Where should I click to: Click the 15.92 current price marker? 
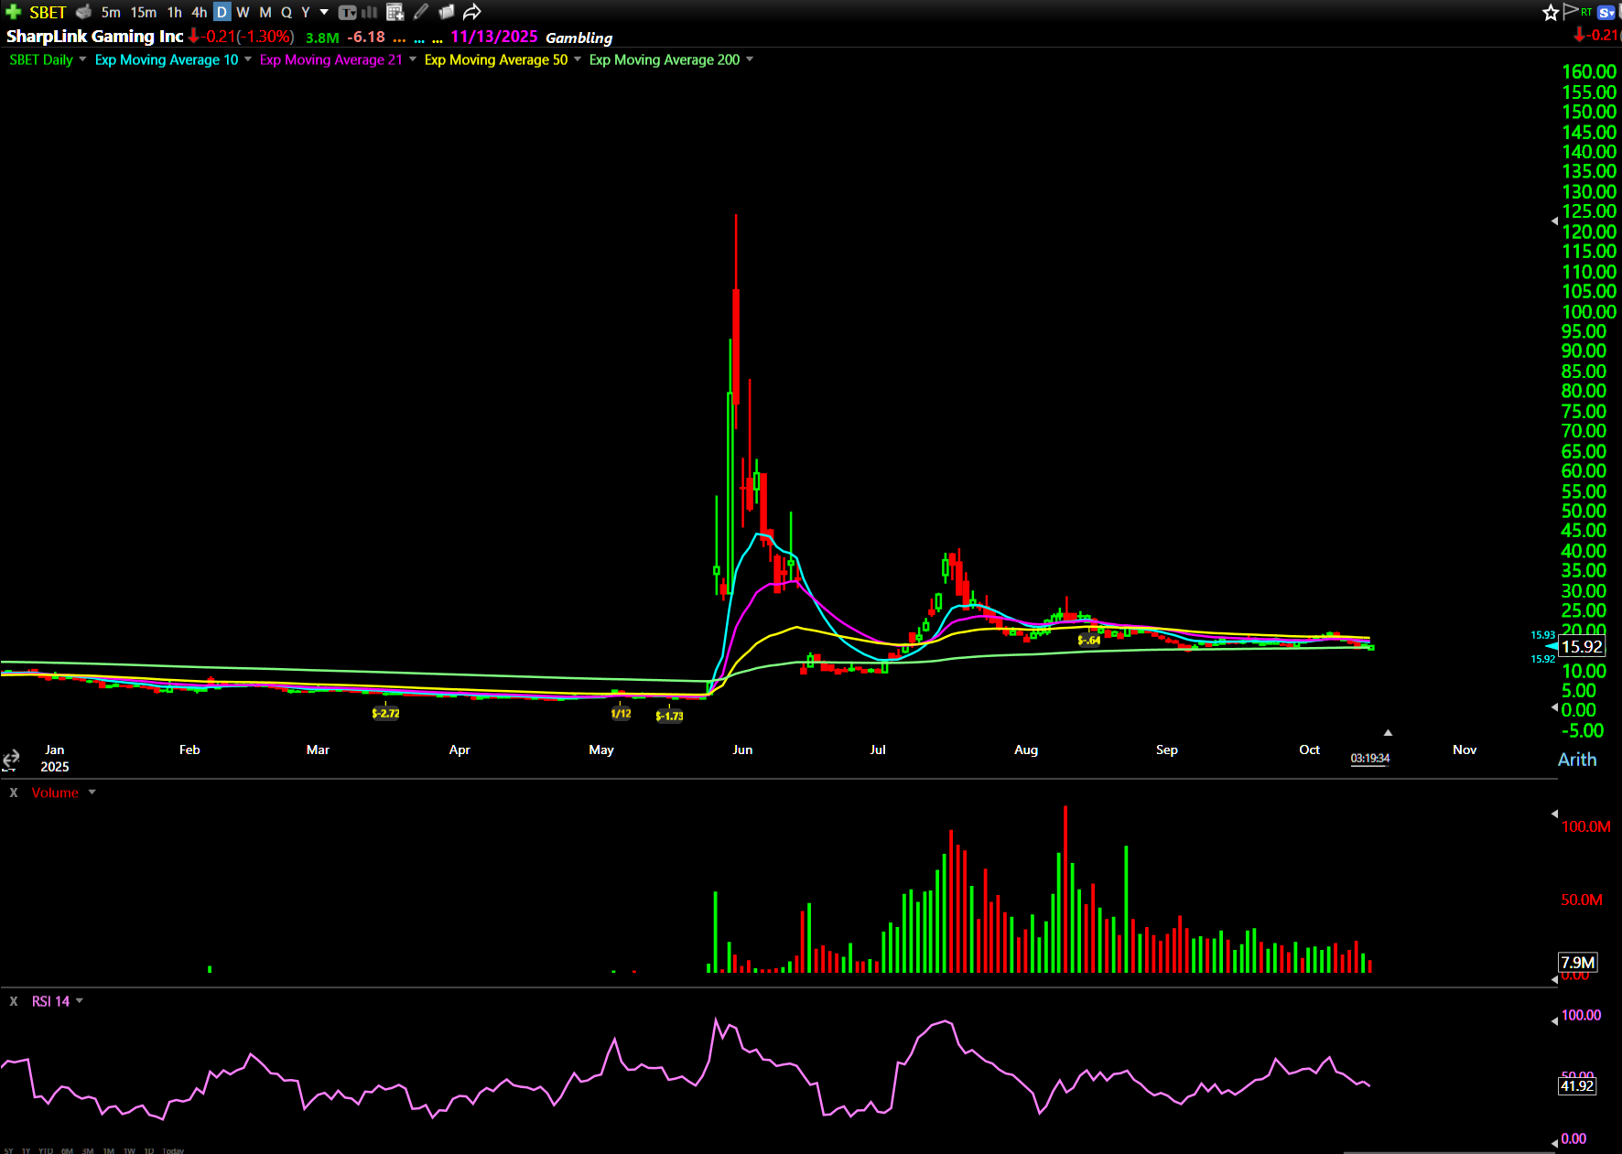(x=1581, y=646)
